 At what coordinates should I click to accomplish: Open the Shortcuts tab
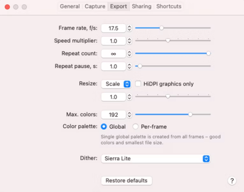pyautogui.click(x=169, y=6)
